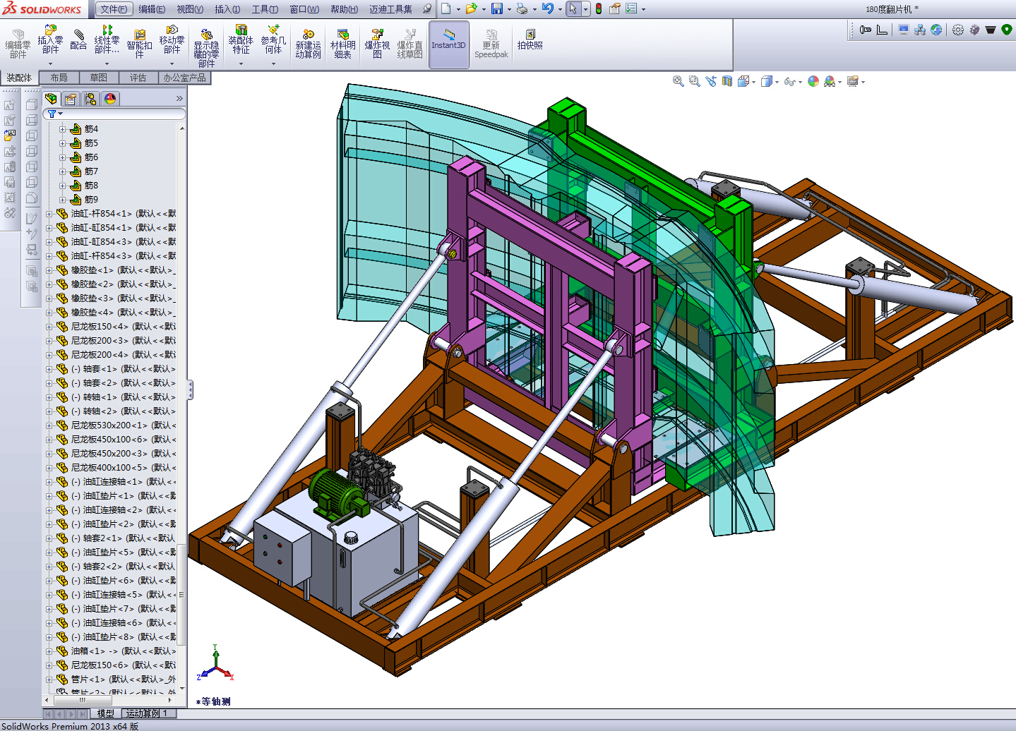Open dropdown under 插入零部件
Viewport: 1016px width, 731px height.
pyautogui.click(x=50, y=64)
